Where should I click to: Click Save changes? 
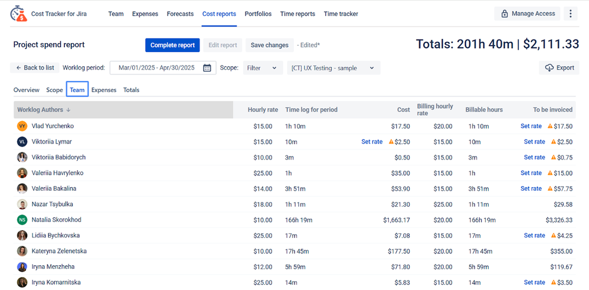coord(269,45)
